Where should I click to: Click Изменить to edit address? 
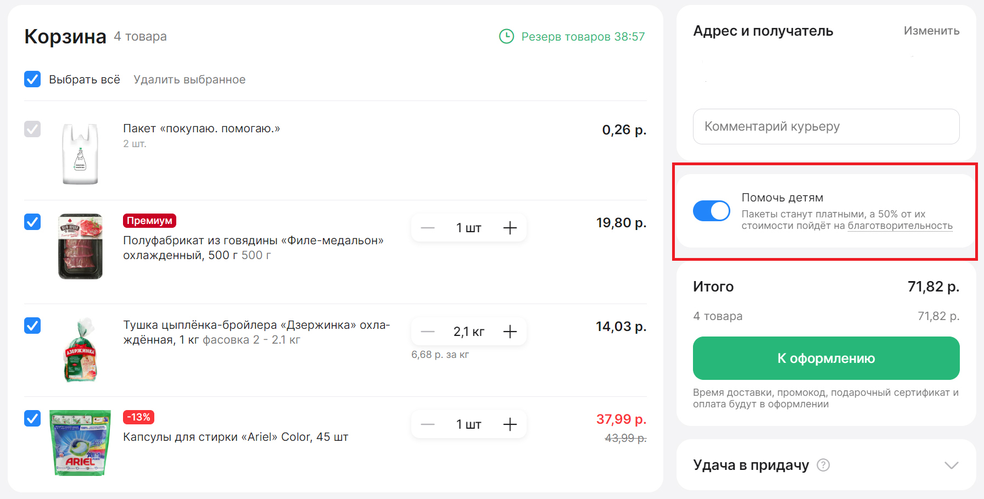coord(931,31)
